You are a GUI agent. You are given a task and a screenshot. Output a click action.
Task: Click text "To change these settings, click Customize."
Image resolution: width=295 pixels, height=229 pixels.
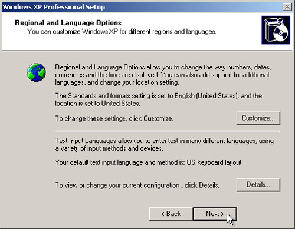click(114, 118)
